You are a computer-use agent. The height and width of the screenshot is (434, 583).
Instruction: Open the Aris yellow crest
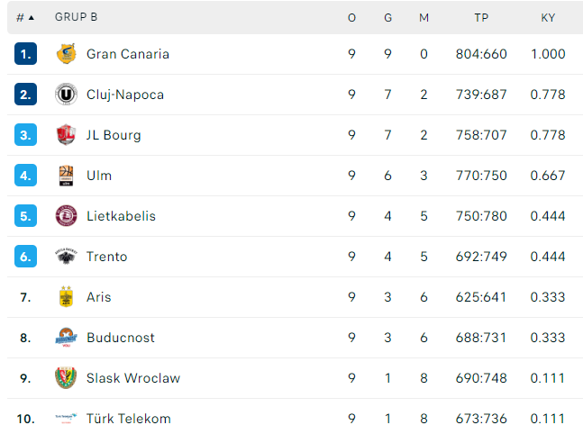(66, 296)
